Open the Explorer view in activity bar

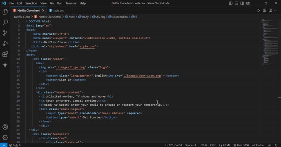(5, 12)
